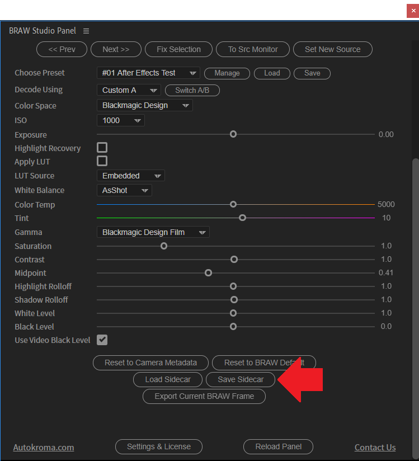Go to the Next >> clip
This screenshot has height=461, width=419.
pos(116,49)
